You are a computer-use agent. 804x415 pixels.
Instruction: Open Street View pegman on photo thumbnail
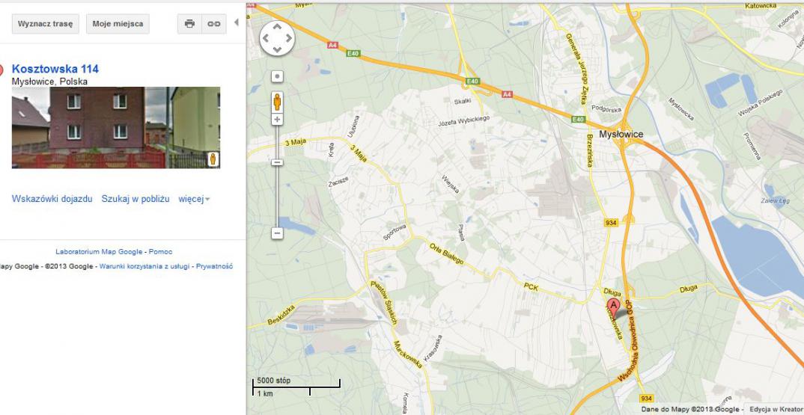click(x=213, y=159)
